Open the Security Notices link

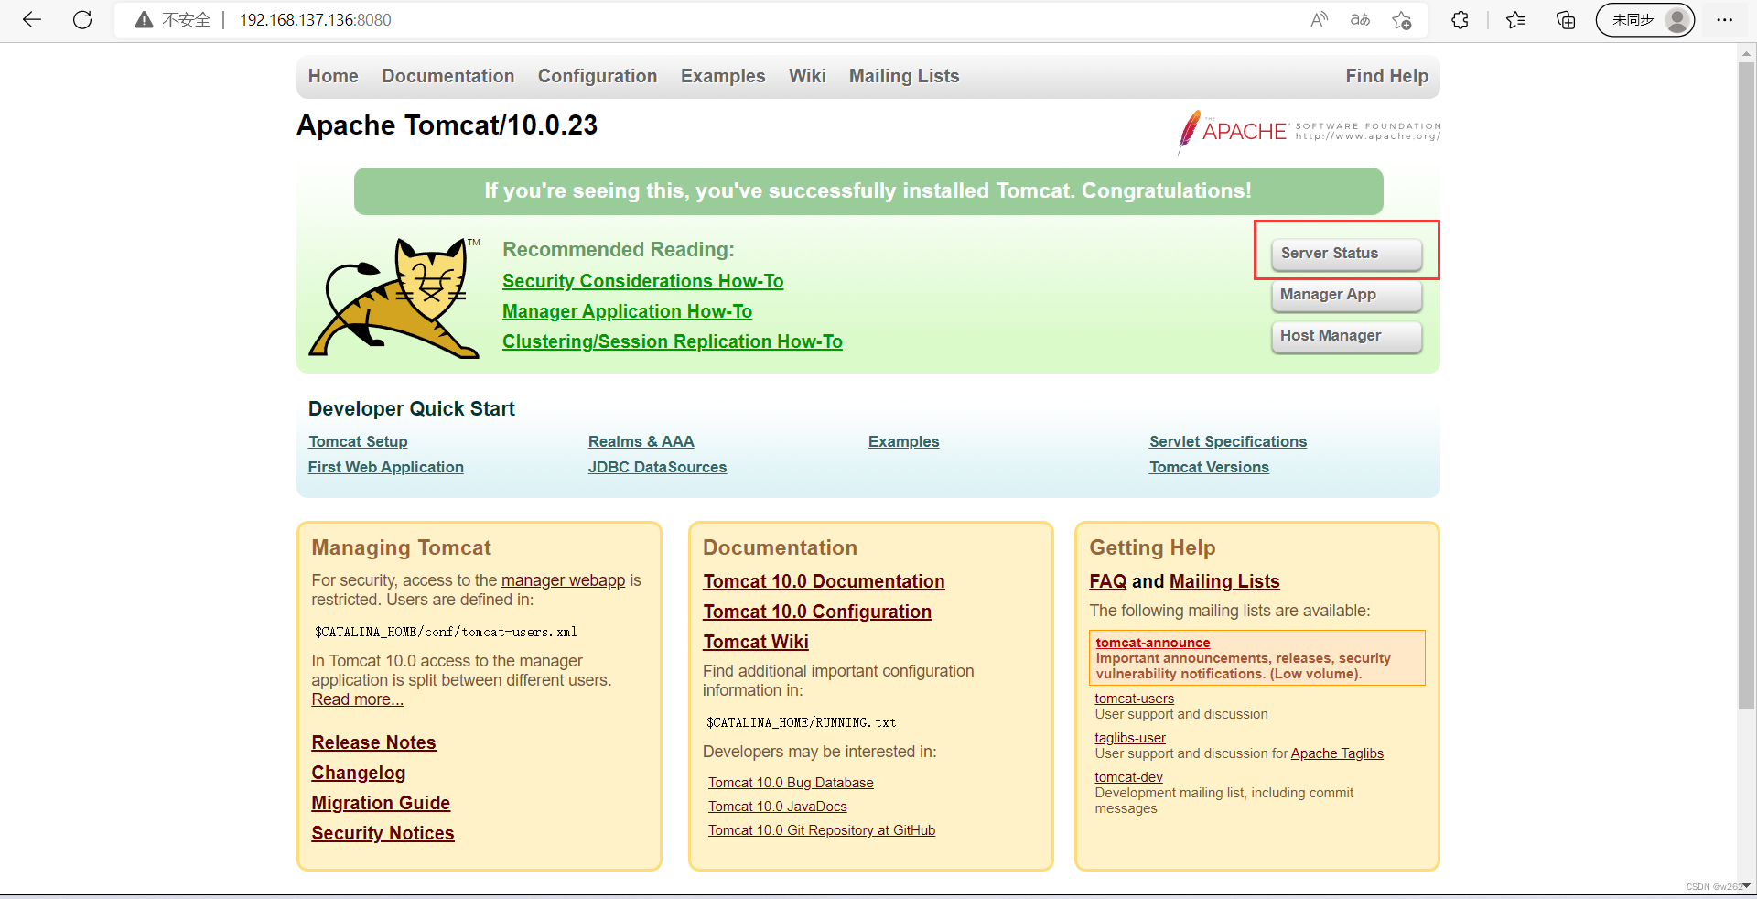(x=383, y=833)
